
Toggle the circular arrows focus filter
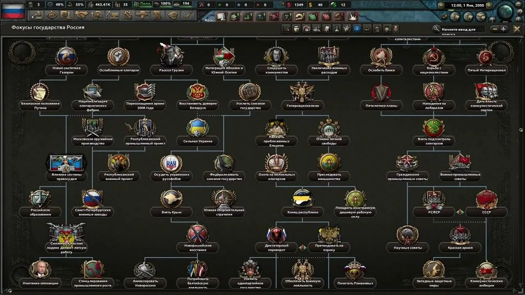coord(306,29)
